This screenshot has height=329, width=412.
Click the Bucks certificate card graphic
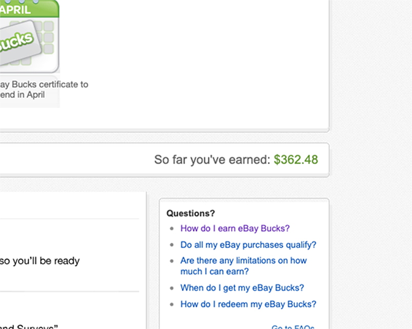[19, 43]
